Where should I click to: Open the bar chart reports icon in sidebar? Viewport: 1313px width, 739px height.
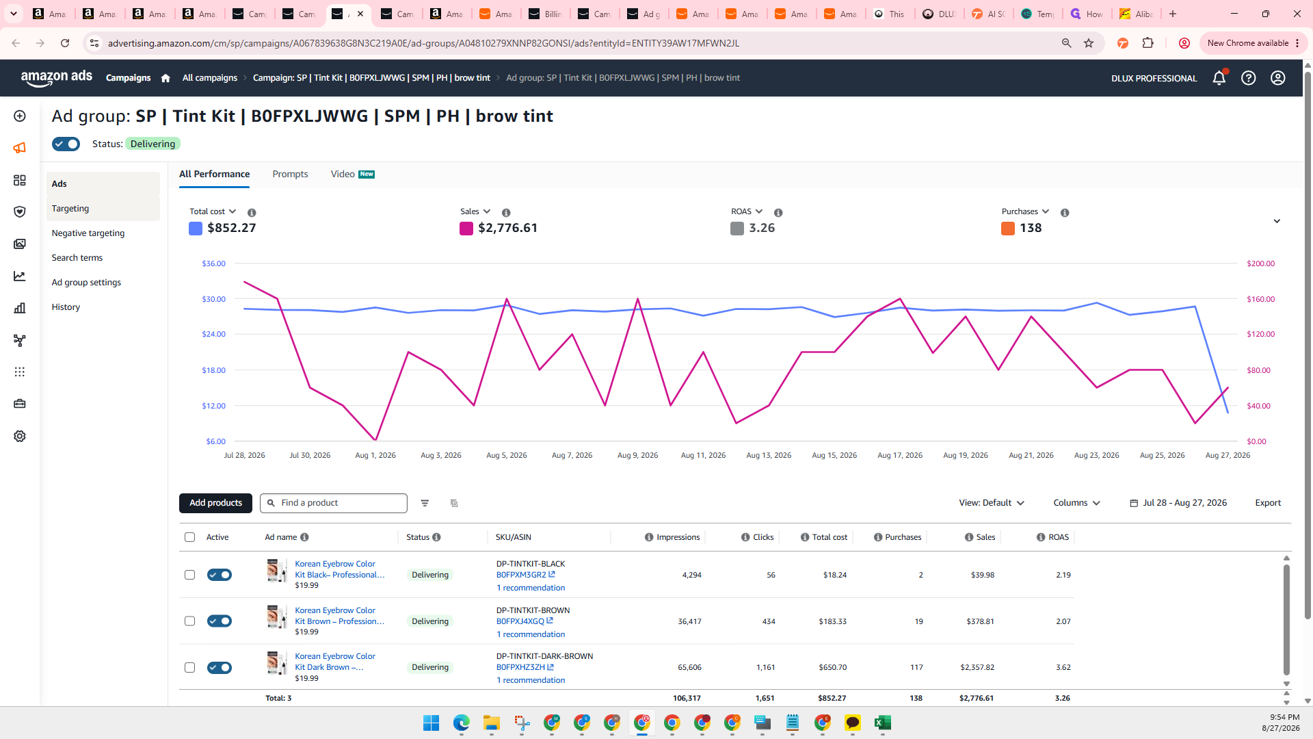pos(20,308)
